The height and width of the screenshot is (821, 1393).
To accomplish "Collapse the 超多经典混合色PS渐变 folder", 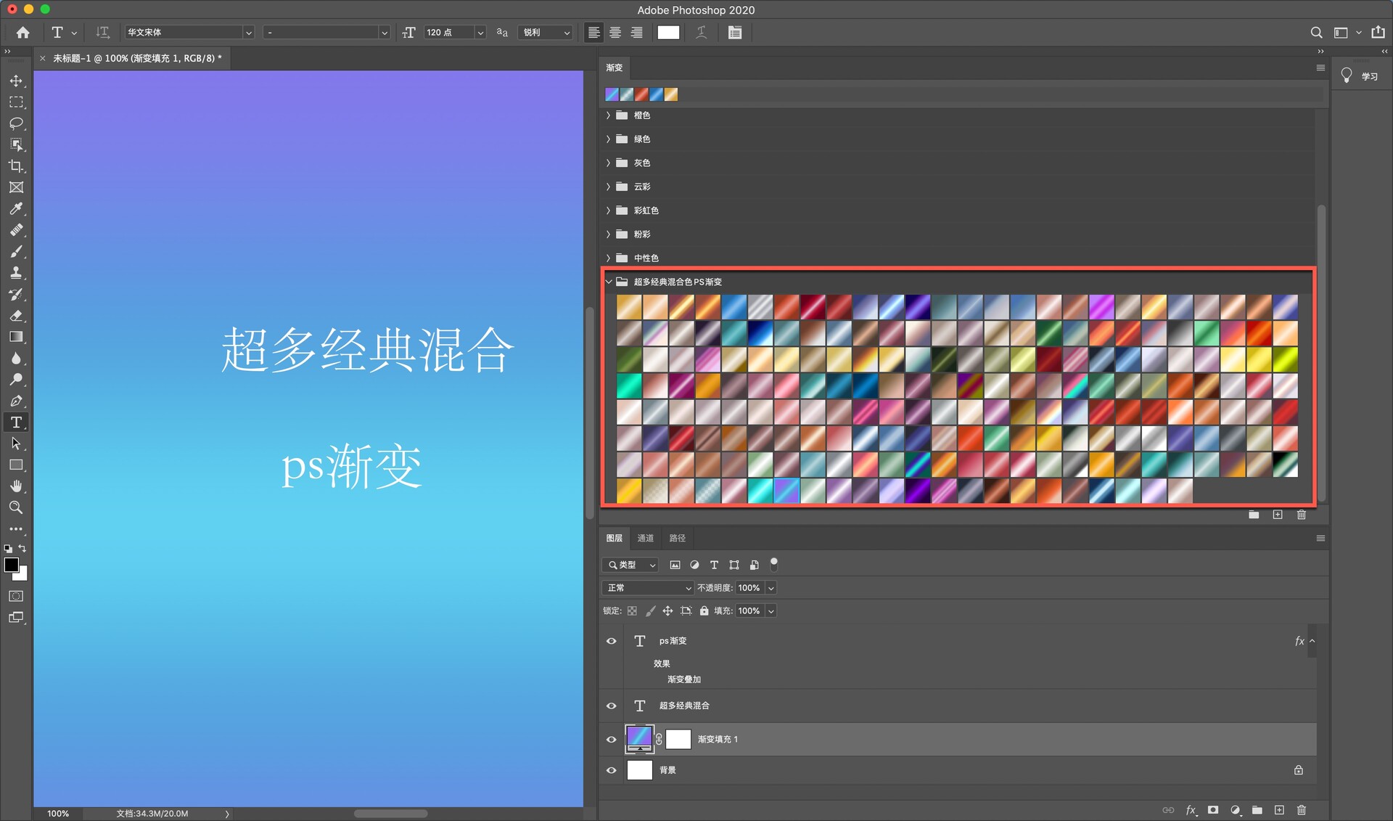I will pyautogui.click(x=608, y=282).
